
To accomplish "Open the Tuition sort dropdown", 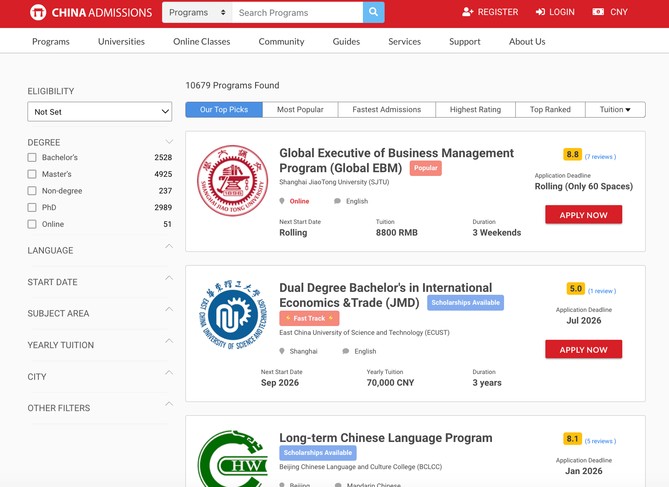I will point(615,110).
